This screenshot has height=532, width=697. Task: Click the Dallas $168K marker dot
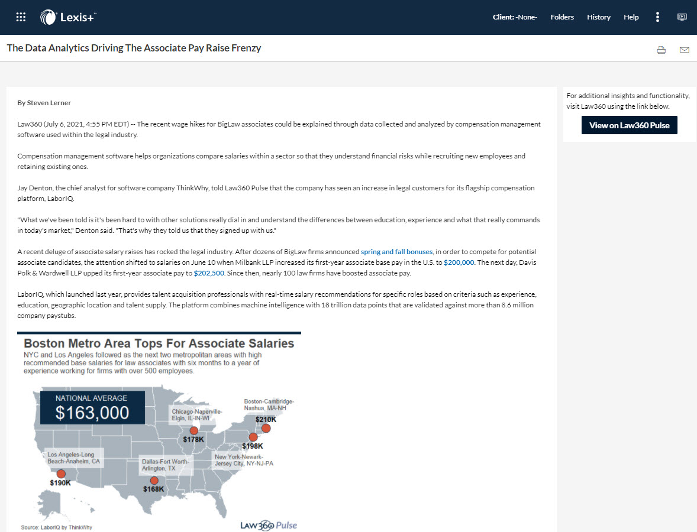tap(154, 481)
